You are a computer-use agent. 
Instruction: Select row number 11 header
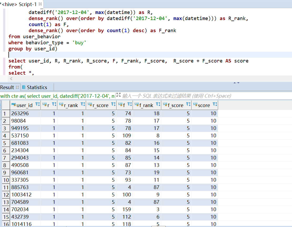[x=6, y=187]
